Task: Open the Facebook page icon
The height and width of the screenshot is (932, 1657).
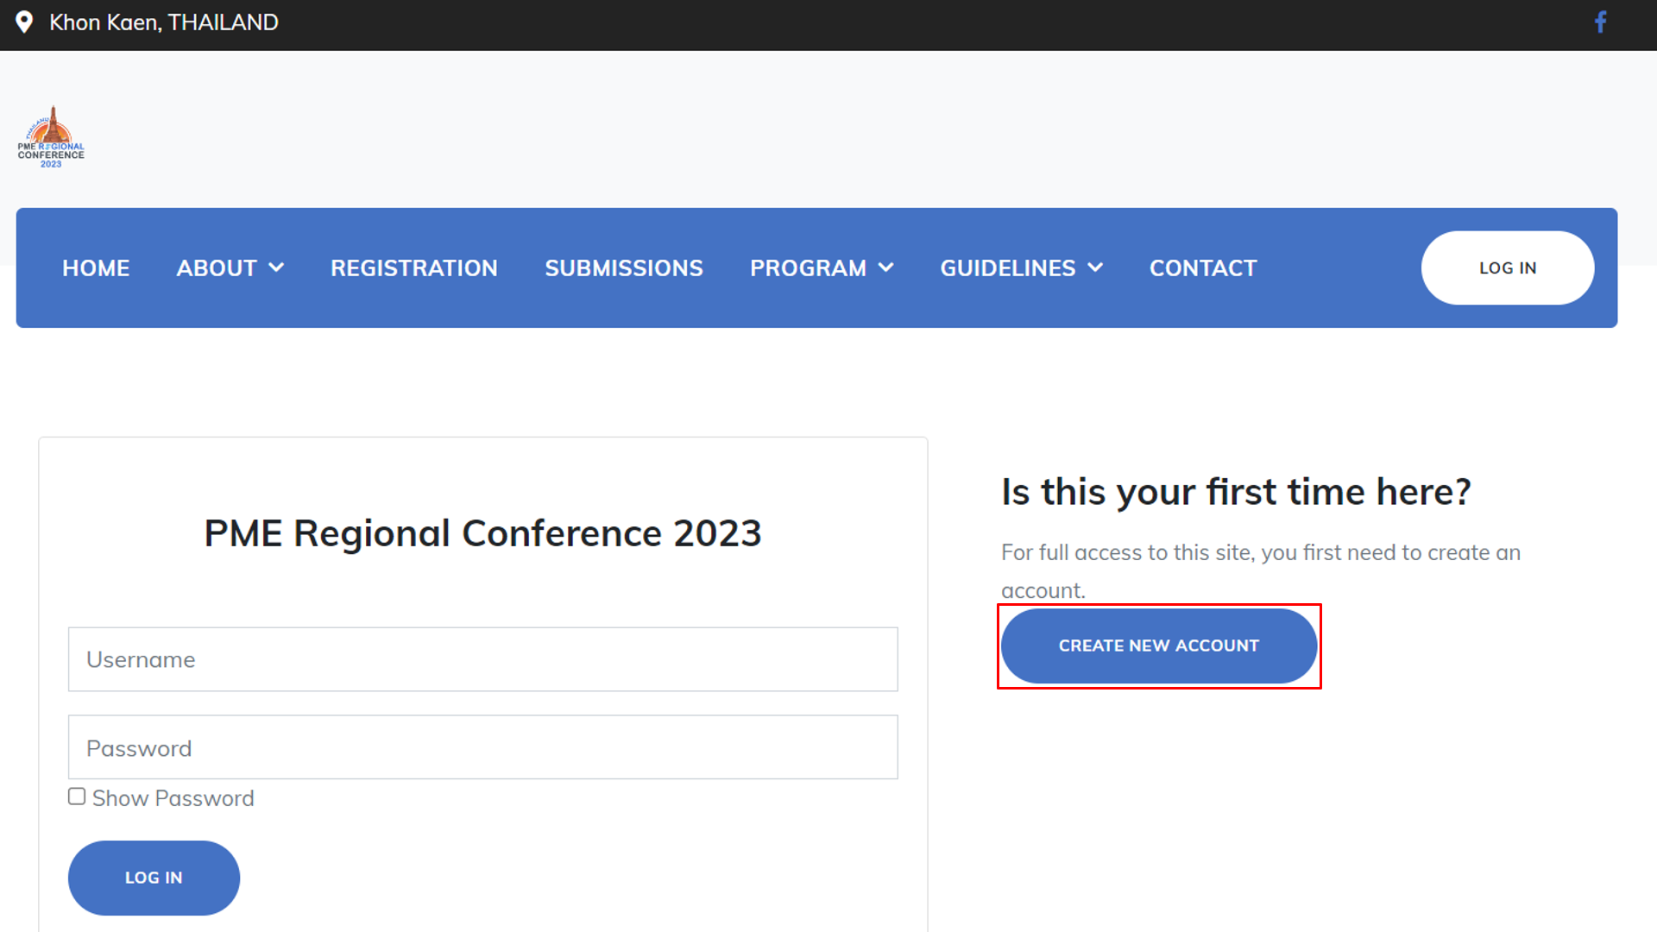Action: [x=1600, y=22]
